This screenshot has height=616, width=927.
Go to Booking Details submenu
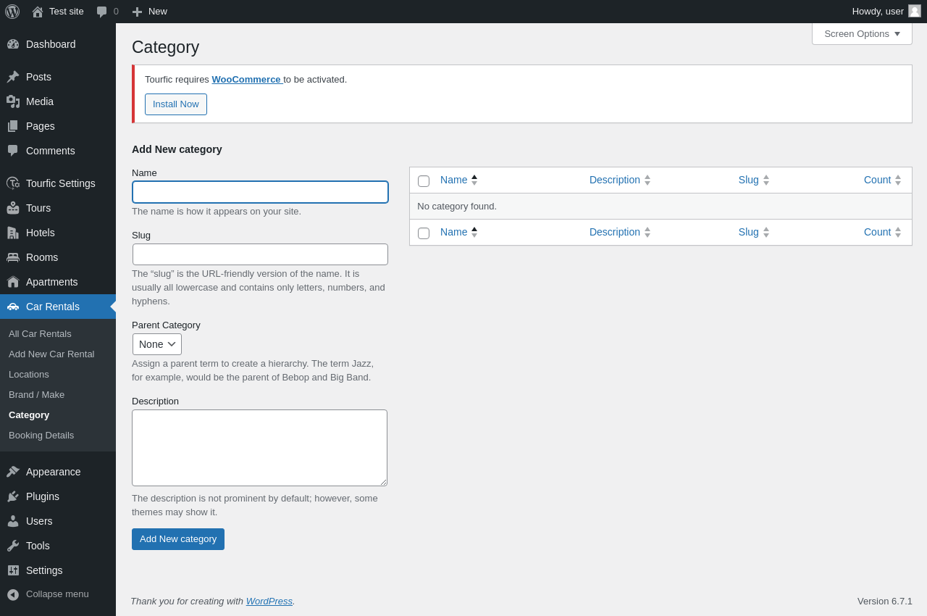41,436
